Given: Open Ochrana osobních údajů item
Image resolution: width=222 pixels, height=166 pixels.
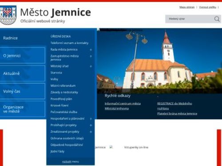Looking at the screenshot, I should 67,138.
